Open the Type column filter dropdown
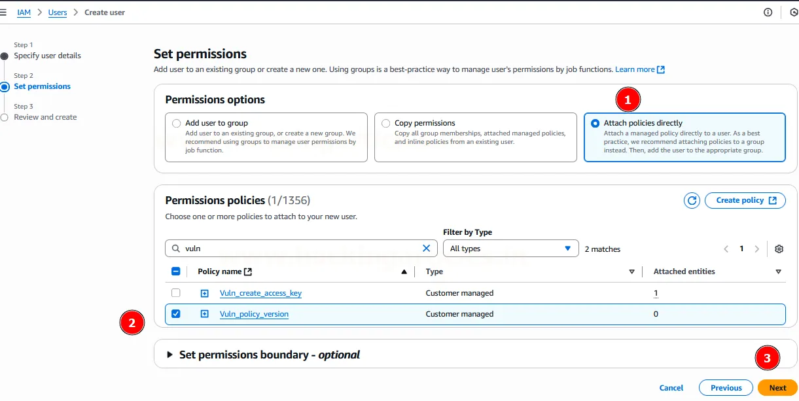The height and width of the screenshot is (401, 799). 631,271
